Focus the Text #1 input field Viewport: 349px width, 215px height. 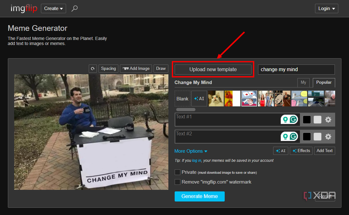point(237,120)
